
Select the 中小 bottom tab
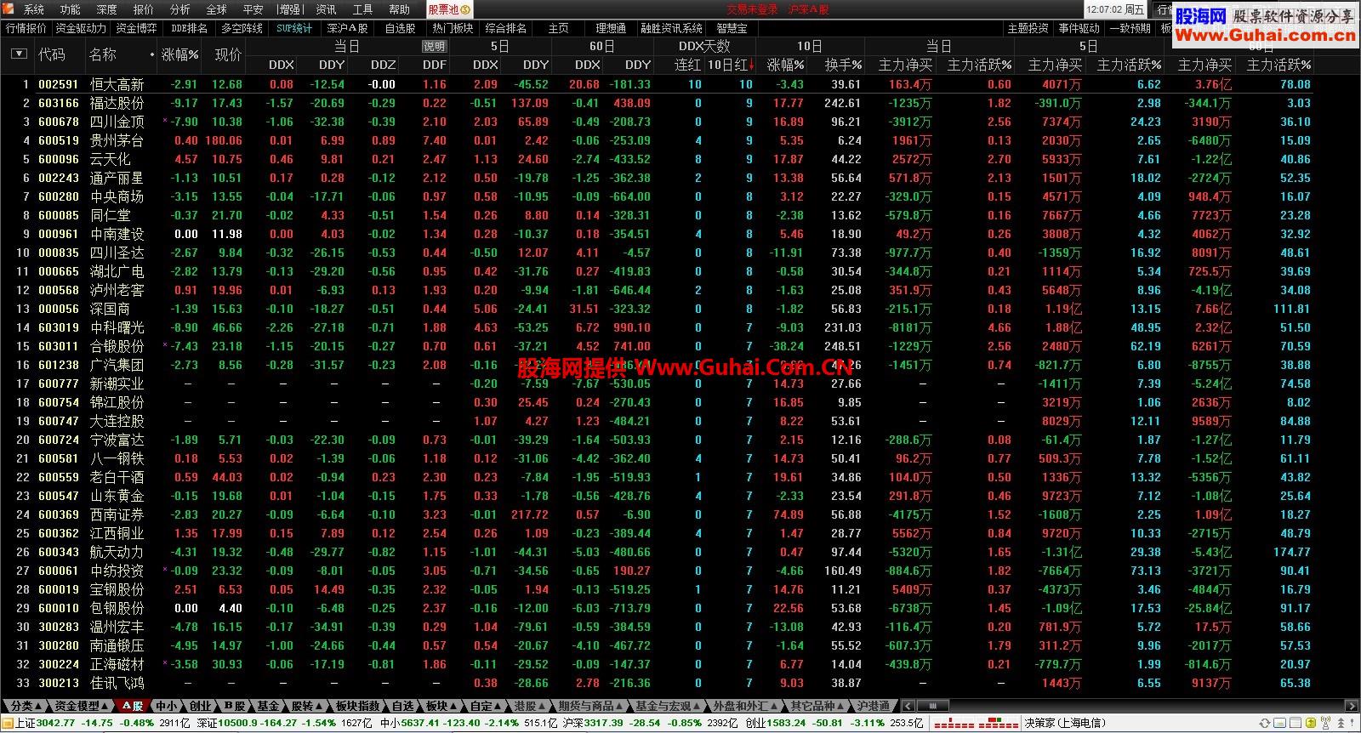point(166,706)
